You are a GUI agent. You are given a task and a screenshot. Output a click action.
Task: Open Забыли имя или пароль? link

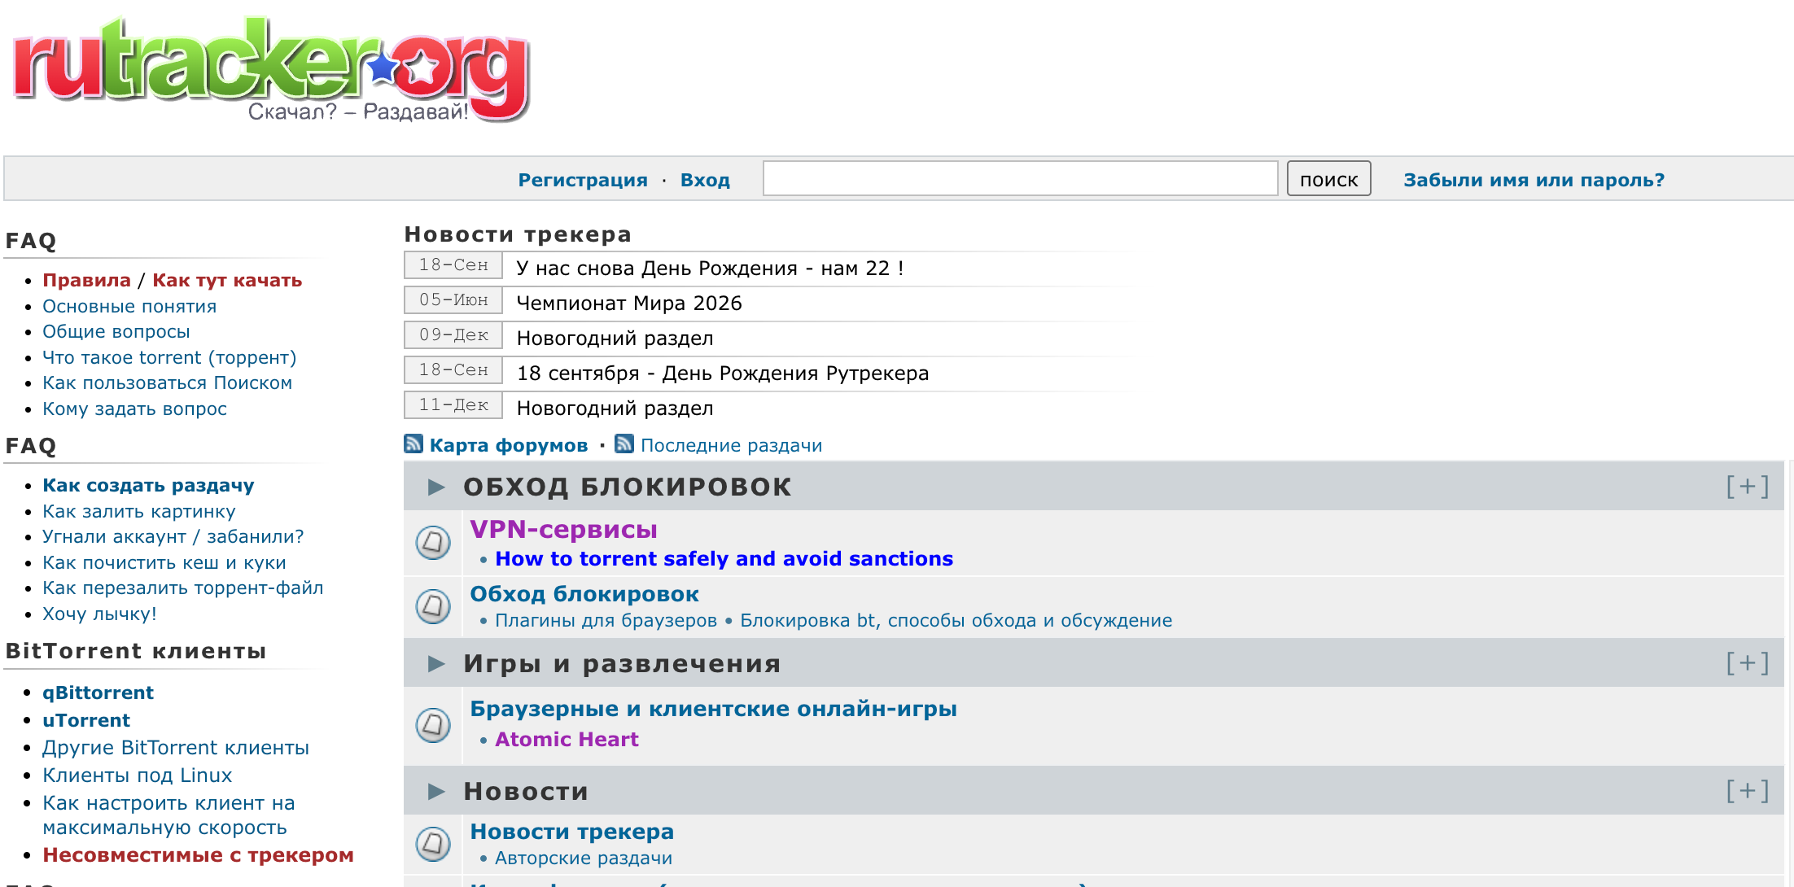(1534, 180)
